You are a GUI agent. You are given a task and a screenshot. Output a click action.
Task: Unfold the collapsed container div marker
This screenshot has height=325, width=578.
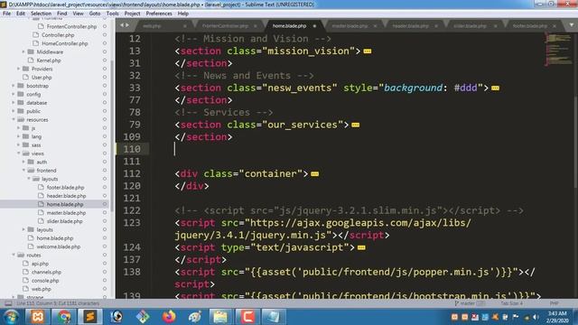[315, 174]
